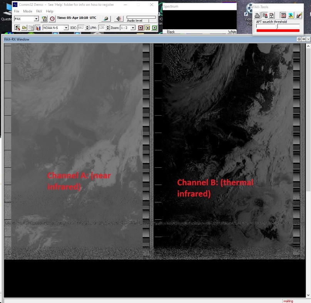Expand the Zoom 1:2 dropdown
Image resolution: width=311 pixels, height=303 pixels.
[x=133, y=28]
